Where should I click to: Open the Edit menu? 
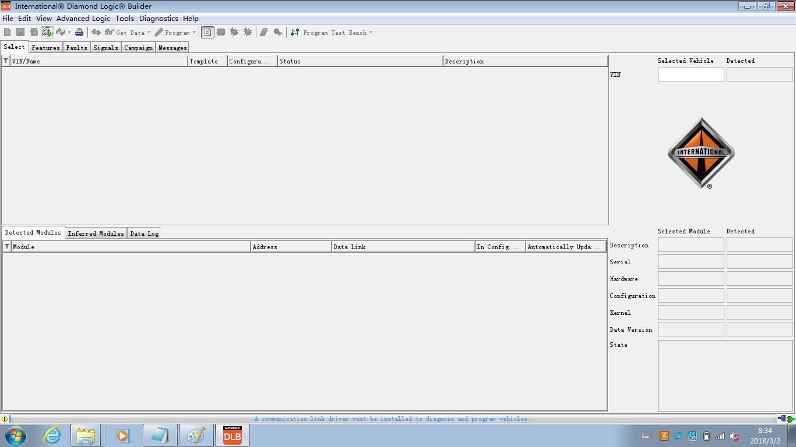(24, 19)
